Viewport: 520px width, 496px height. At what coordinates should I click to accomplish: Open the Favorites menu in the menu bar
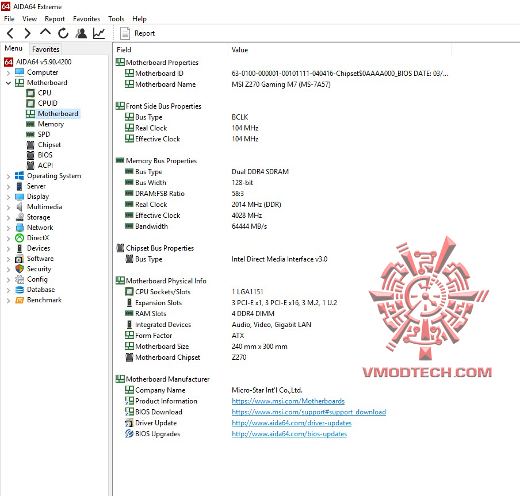[86, 19]
